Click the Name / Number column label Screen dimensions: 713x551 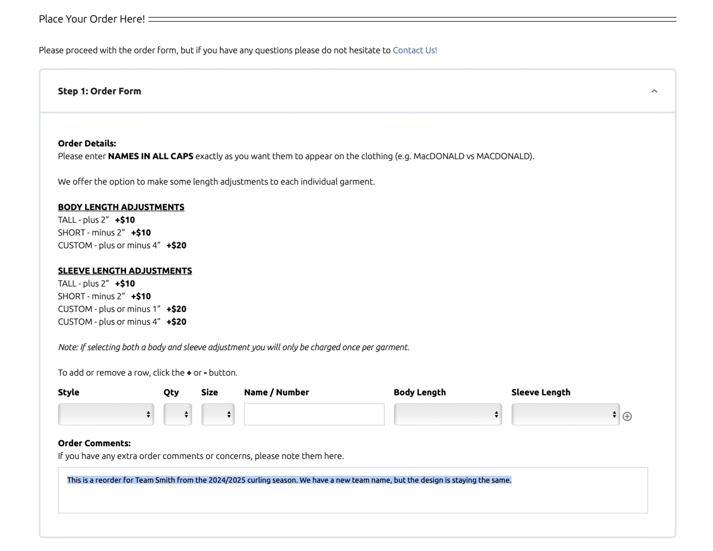coord(277,392)
